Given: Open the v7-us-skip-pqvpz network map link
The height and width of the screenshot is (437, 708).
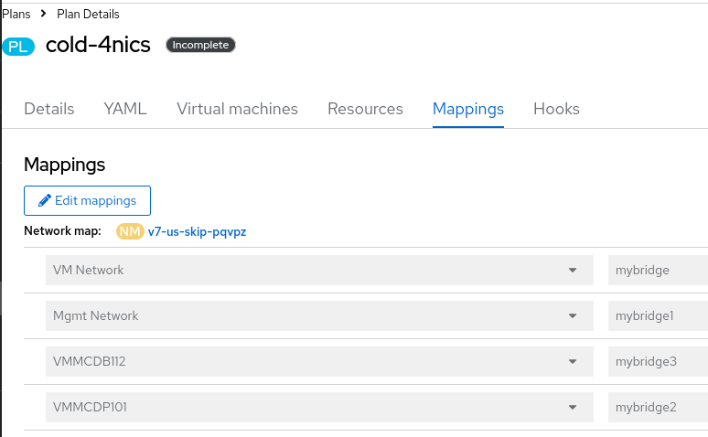Looking at the screenshot, I should pos(197,232).
